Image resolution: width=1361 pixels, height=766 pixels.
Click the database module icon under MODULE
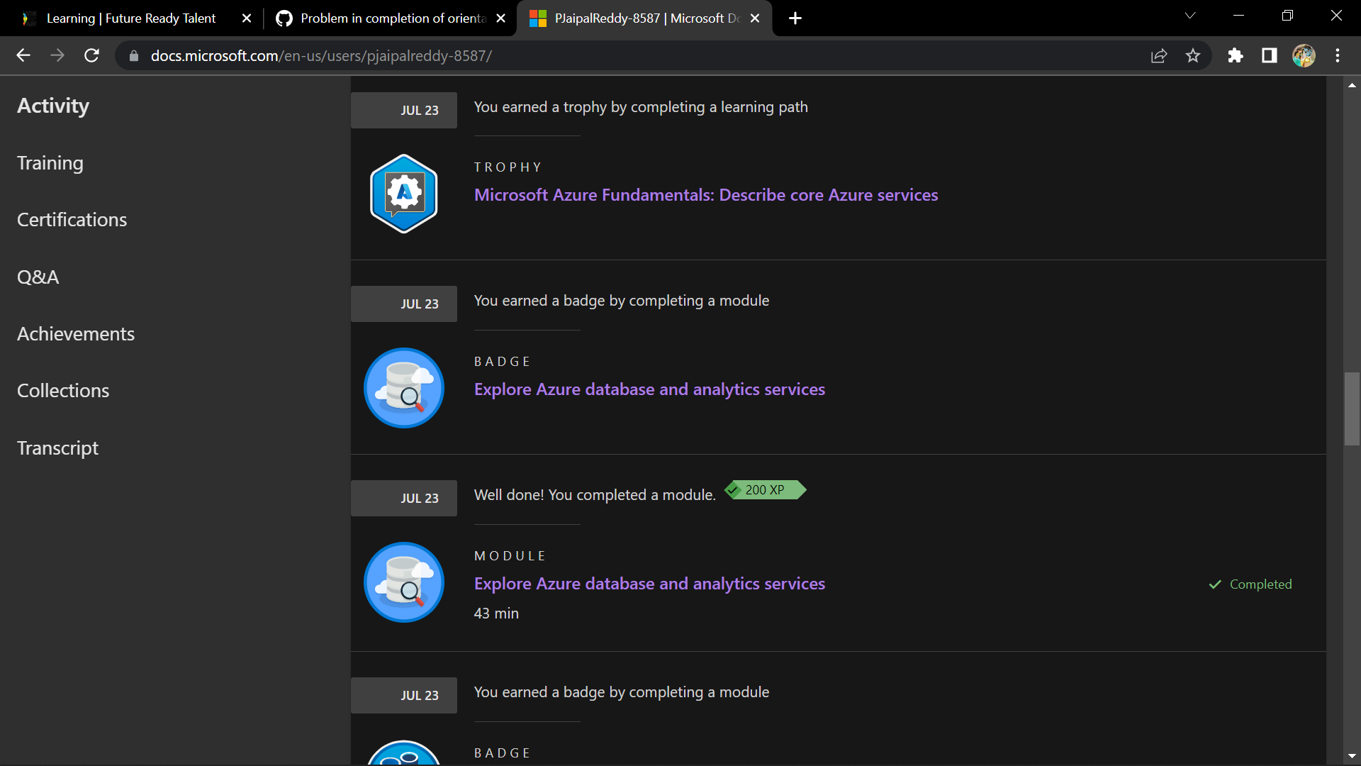coord(403,582)
